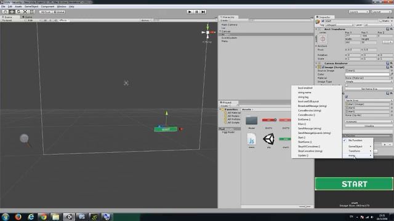Collapse the Canvas Renderer component

pos(316,63)
